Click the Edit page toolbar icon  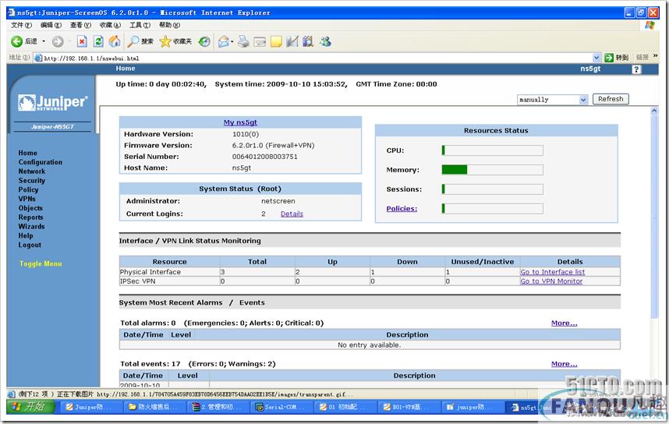260,41
